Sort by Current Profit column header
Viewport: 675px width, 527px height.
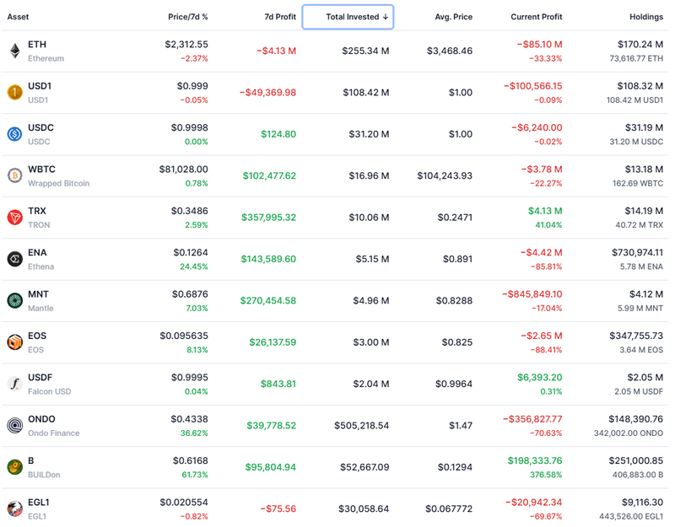coord(537,17)
